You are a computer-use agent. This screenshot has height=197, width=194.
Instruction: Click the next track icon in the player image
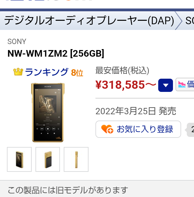[54, 129]
